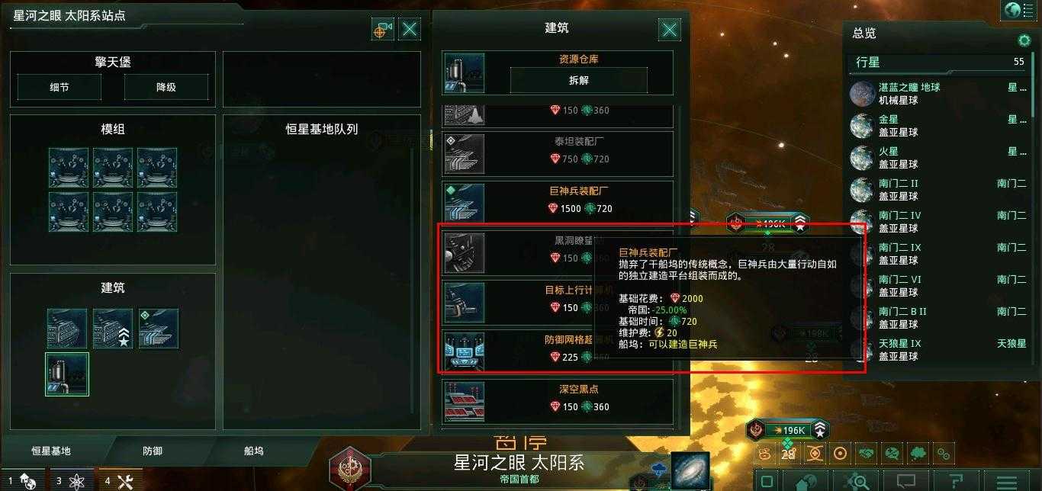Click the first module slot under 模组
The height and width of the screenshot is (491, 1042).
[69, 168]
